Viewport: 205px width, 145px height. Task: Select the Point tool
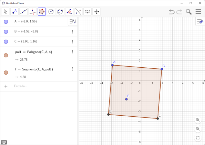pos(14,12)
